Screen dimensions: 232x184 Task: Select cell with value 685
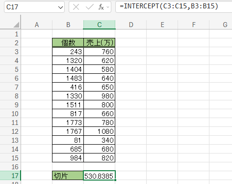[68, 149]
